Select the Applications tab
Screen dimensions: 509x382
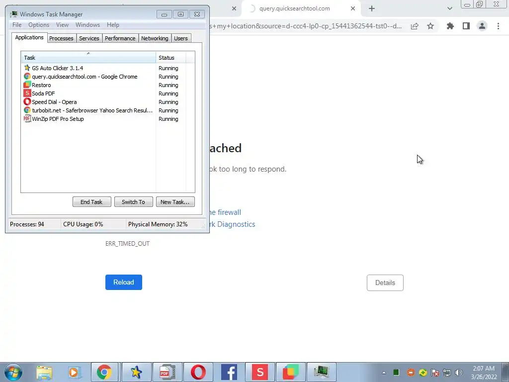[29, 37]
